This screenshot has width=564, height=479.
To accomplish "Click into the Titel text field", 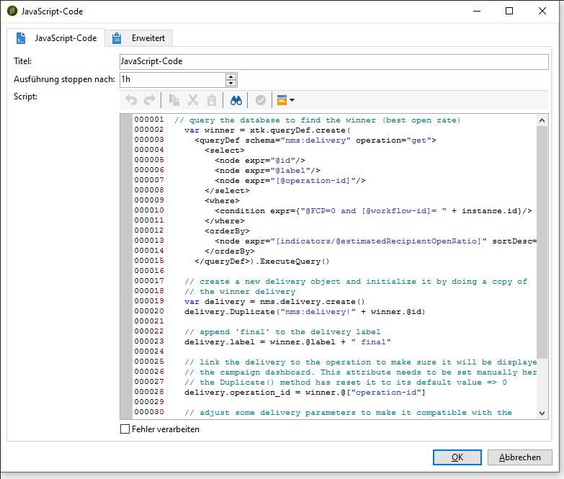I will point(334,61).
